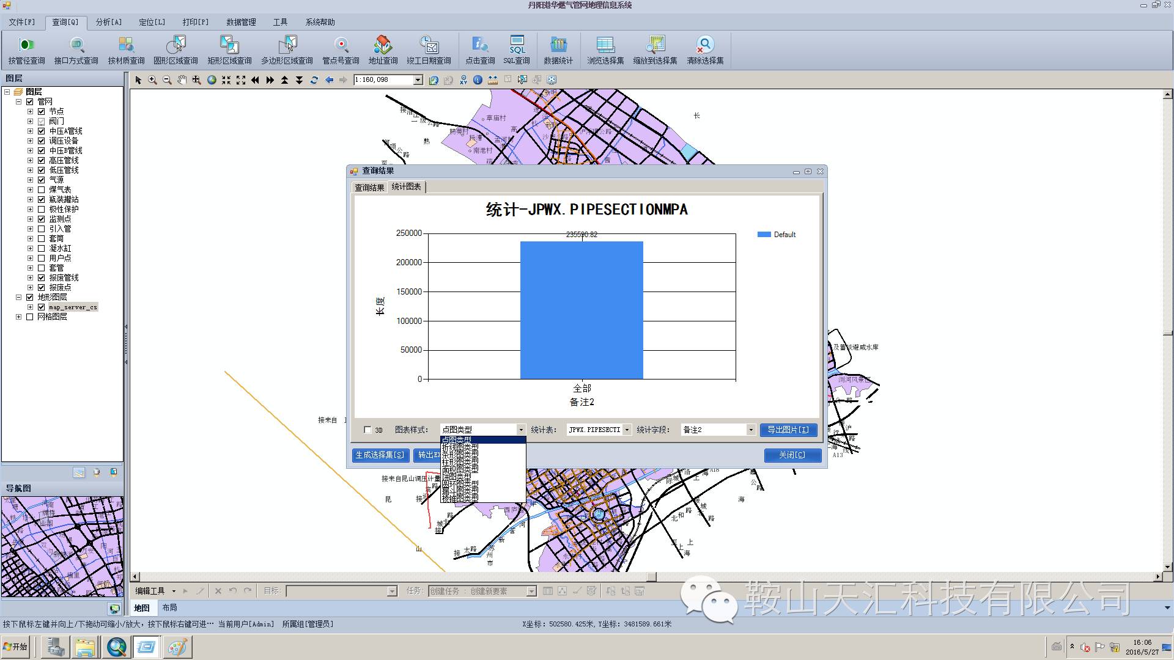Select the arrow pointer tool in map toolbar
Image resolution: width=1174 pixels, height=660 pixels.
pos(138,80)
